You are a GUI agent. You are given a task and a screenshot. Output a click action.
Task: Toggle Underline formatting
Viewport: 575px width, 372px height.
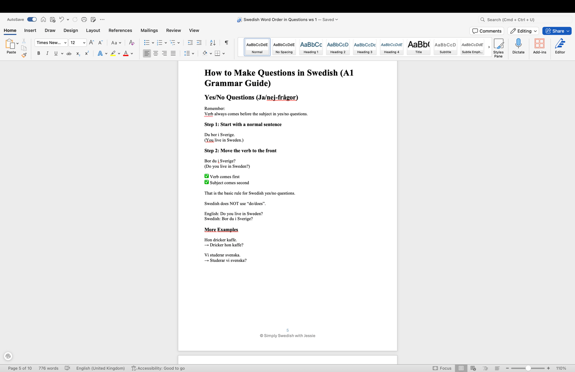click(x=56, y=54)
